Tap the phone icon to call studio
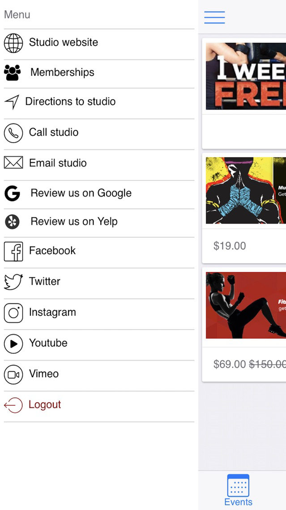 [13, 133]
